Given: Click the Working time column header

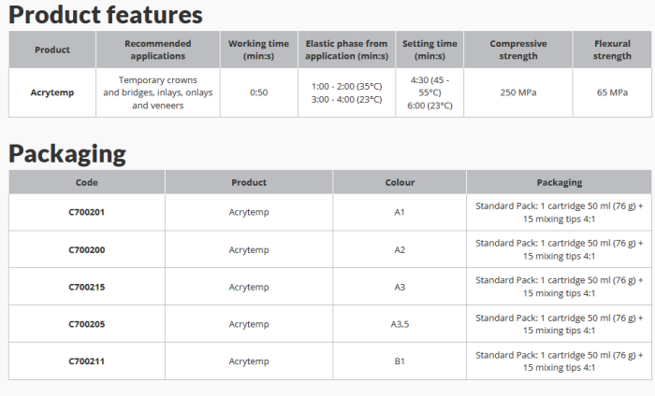Looking at the screenshot, I should pos(259,49).
